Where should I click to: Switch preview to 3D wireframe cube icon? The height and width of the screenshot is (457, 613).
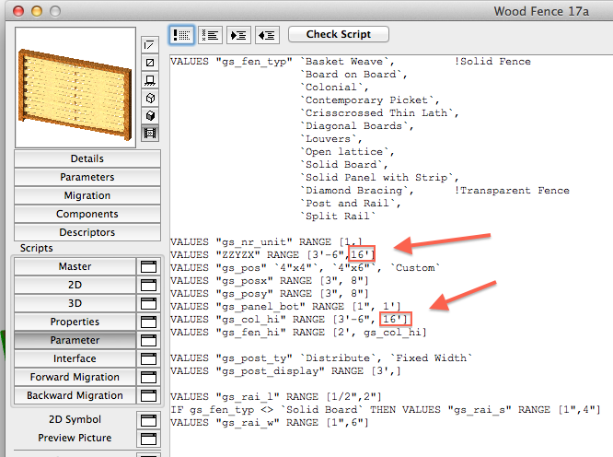(150, 98)
